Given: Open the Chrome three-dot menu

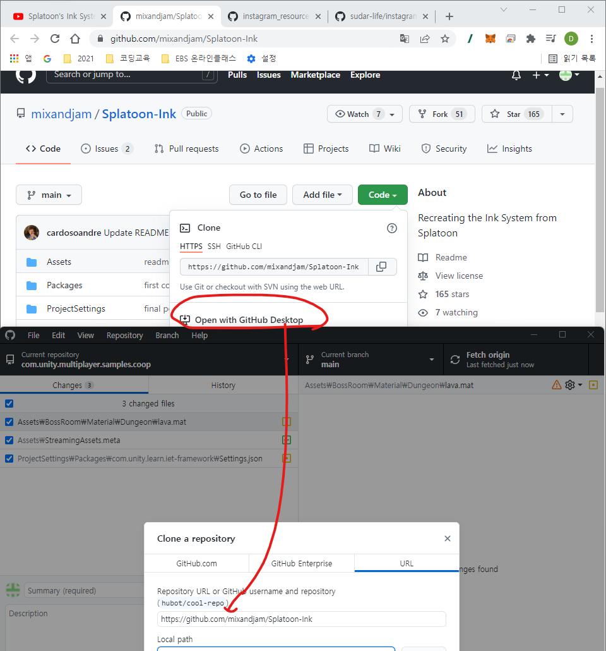Looking at the screenshot, I should click(592, 39).
